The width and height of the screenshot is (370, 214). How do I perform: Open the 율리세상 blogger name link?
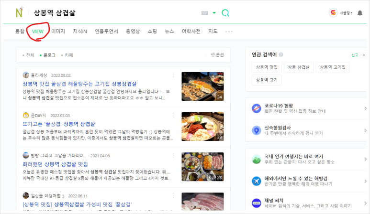click(39, 75)
